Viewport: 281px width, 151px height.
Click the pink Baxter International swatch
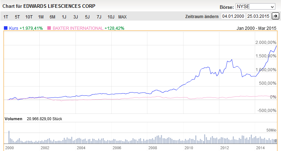[x=49, y=28]
